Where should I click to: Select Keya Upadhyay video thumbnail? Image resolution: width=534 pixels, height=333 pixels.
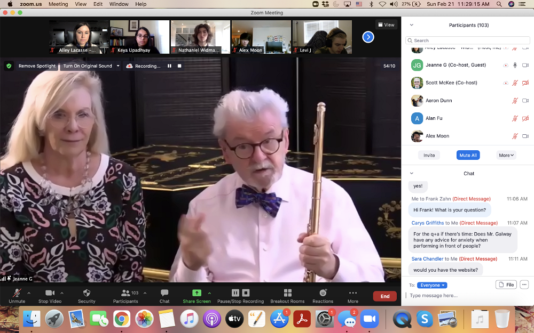[x=139, y=37]
